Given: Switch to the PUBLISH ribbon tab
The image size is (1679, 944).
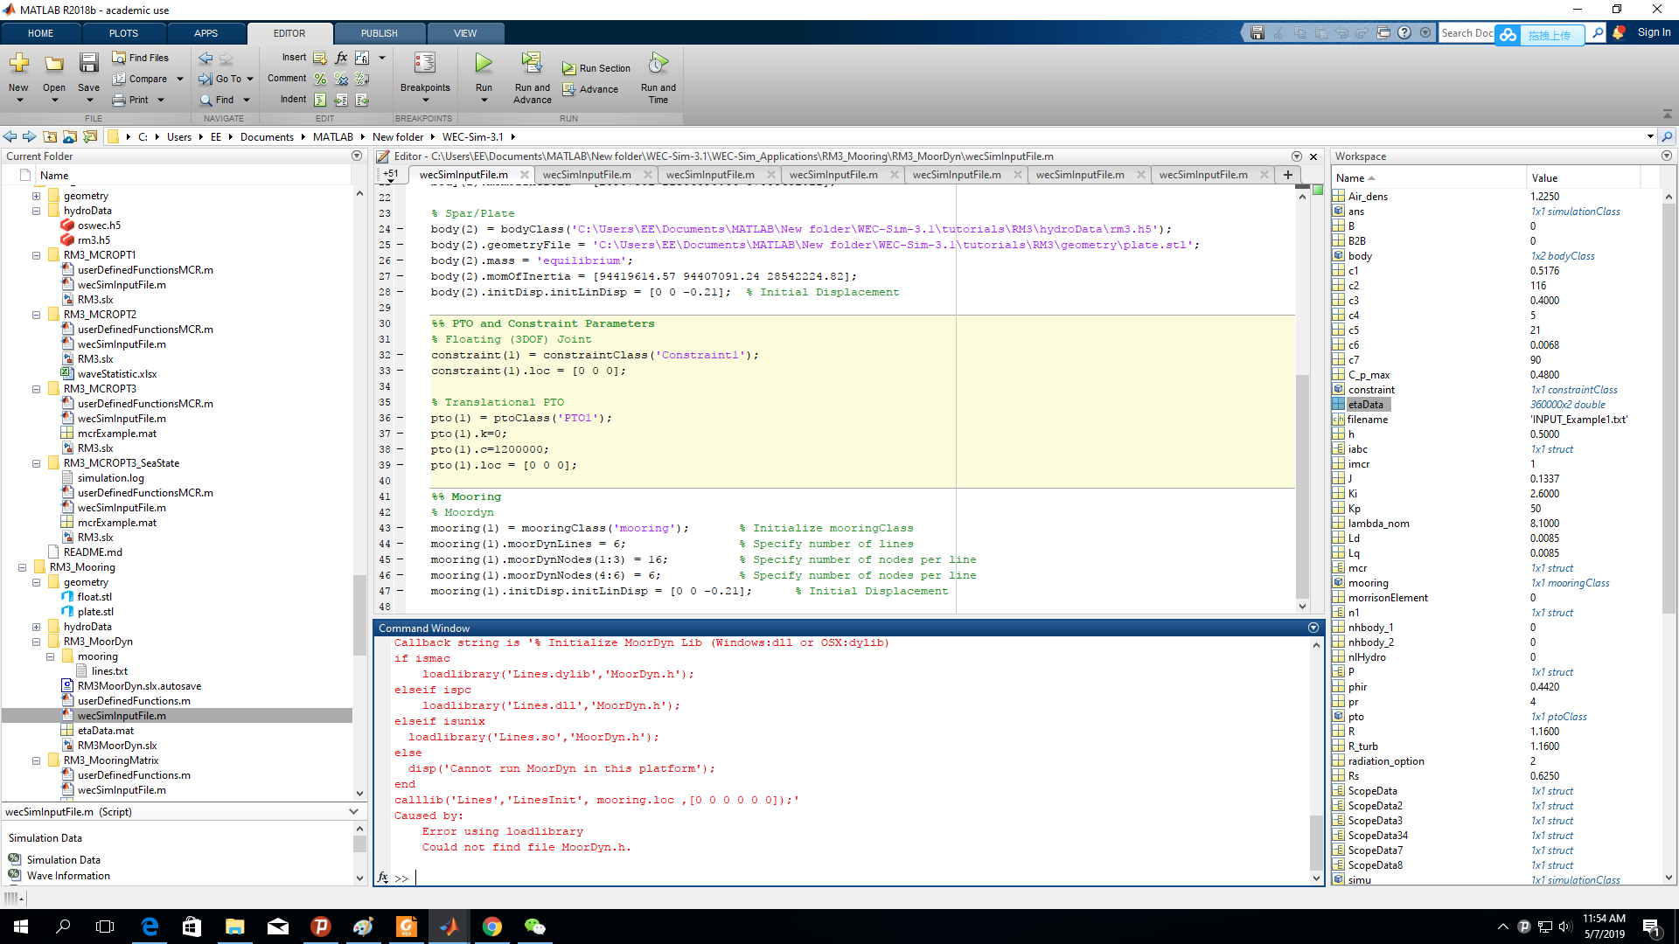Looking at the screenshot, I should click(x=379, y=32).
